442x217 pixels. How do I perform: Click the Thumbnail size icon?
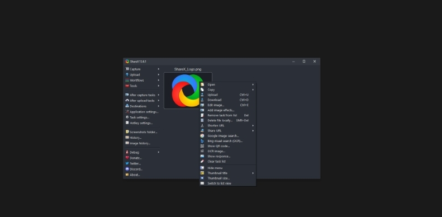coord(202,178)
